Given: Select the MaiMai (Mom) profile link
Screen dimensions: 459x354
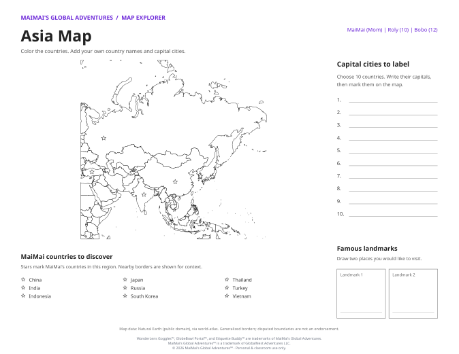Looking at the screenshot, I should (364, 30).
